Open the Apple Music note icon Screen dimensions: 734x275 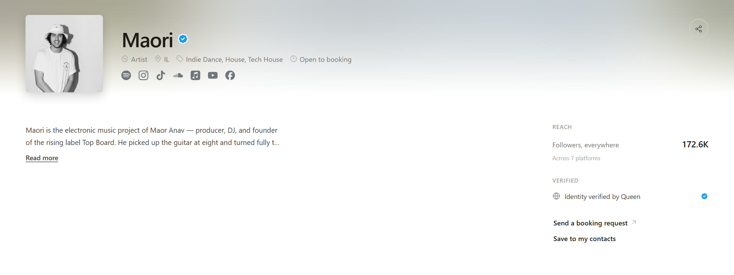tap(195, 75)
